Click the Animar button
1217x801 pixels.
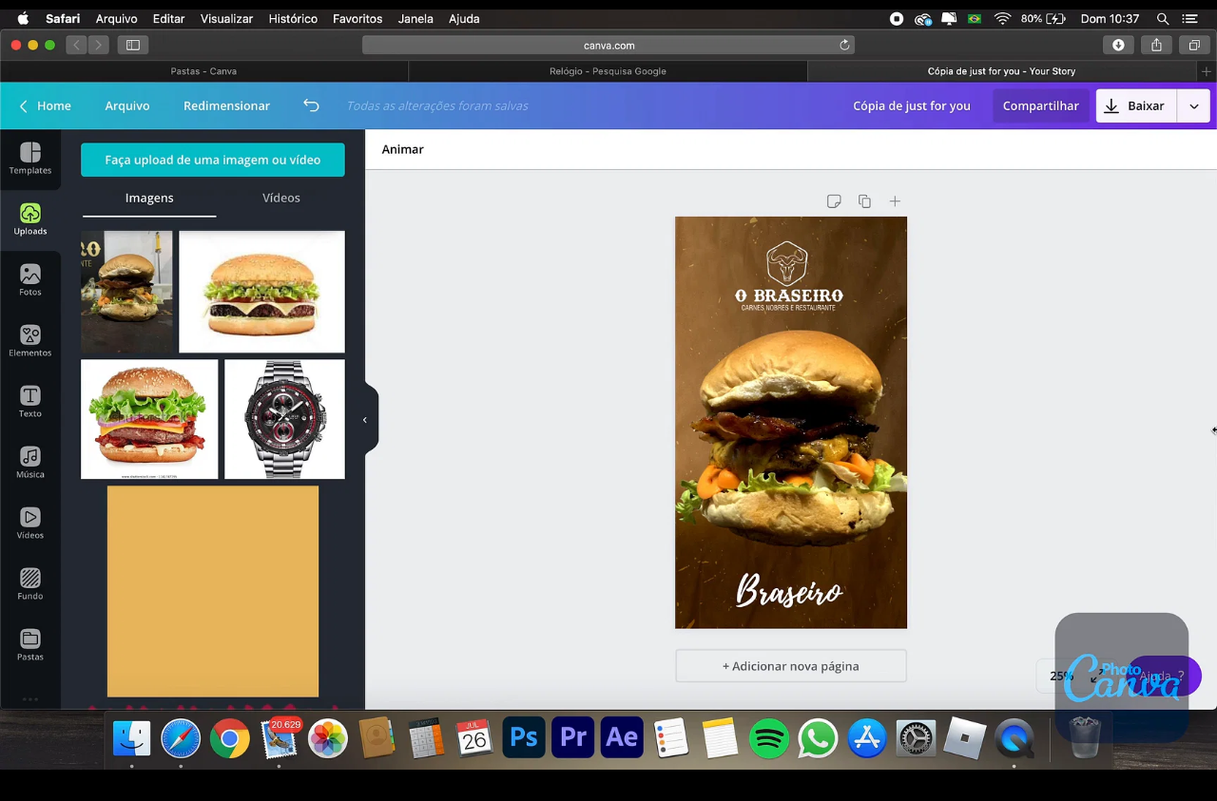(403, 149)
